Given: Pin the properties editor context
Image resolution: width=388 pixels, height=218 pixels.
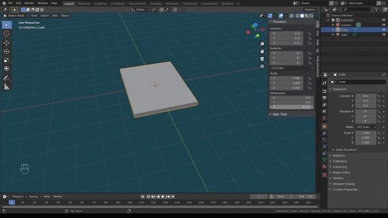Looking at the screenshot, I should coord(384,74).
